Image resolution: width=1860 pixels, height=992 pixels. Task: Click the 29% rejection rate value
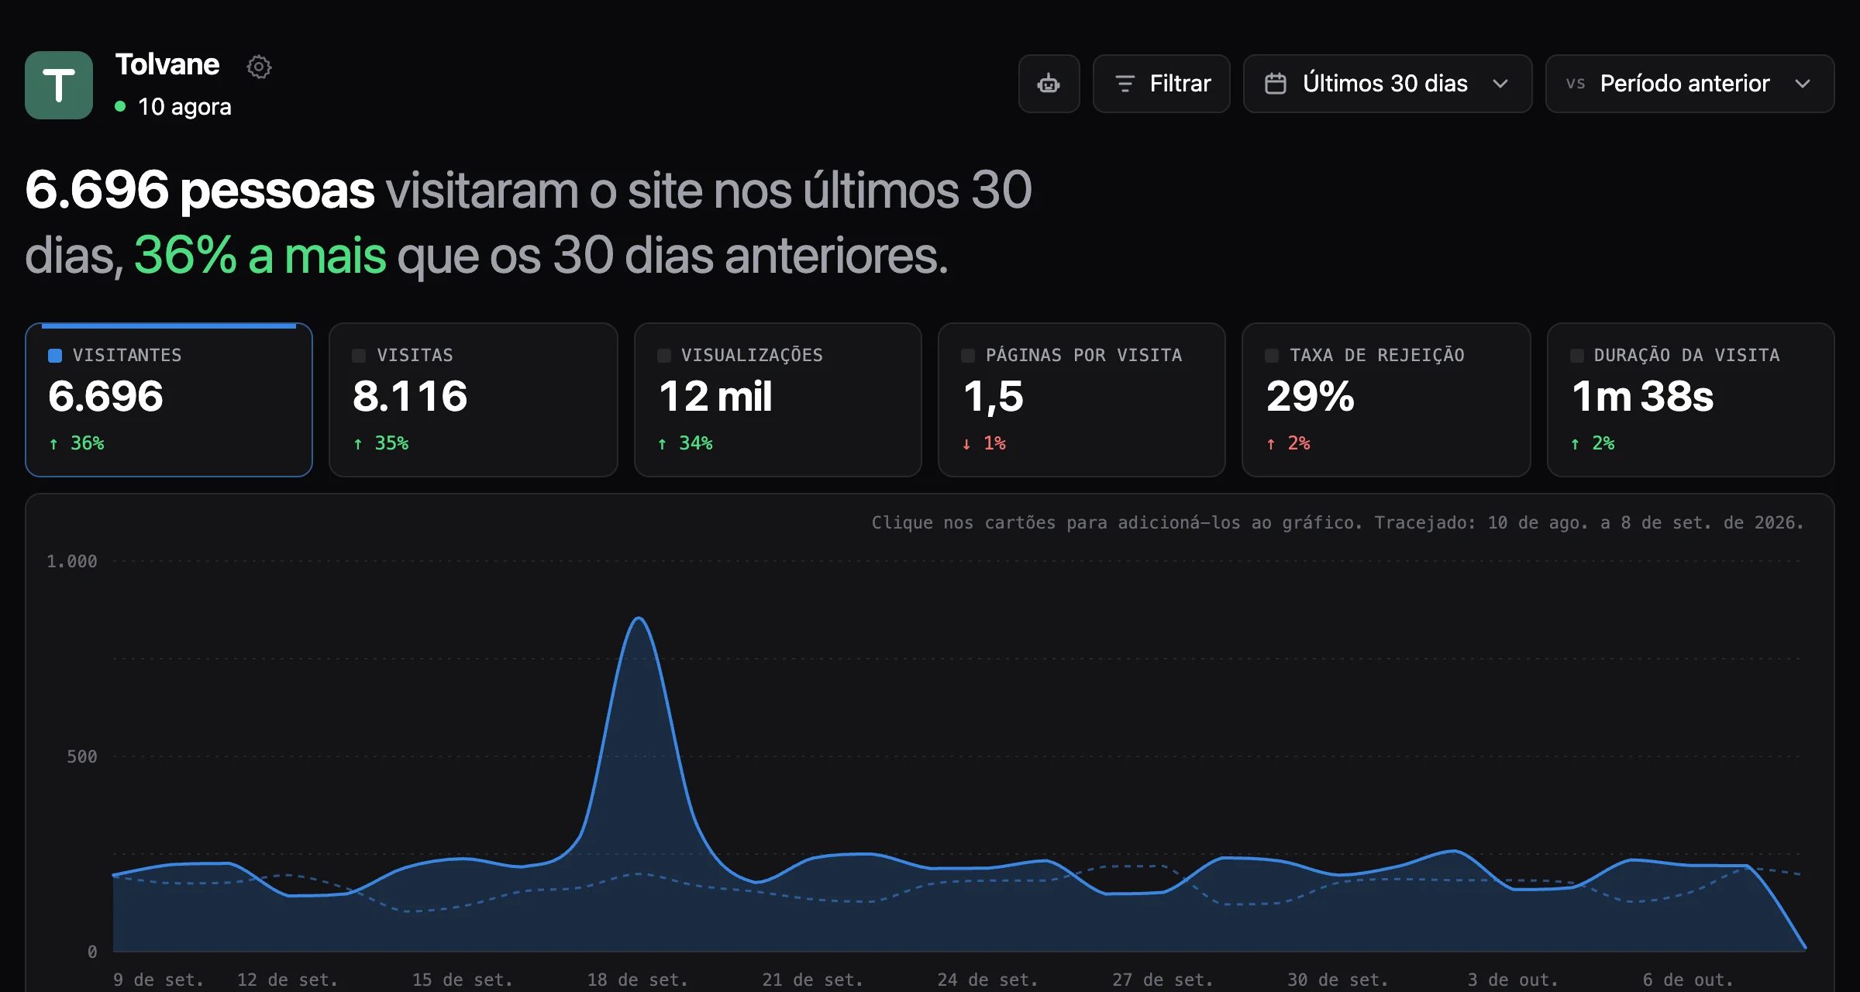[x=1311, y=397]
